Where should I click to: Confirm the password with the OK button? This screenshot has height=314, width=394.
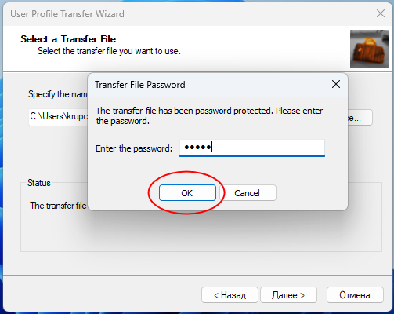[187, 193]
